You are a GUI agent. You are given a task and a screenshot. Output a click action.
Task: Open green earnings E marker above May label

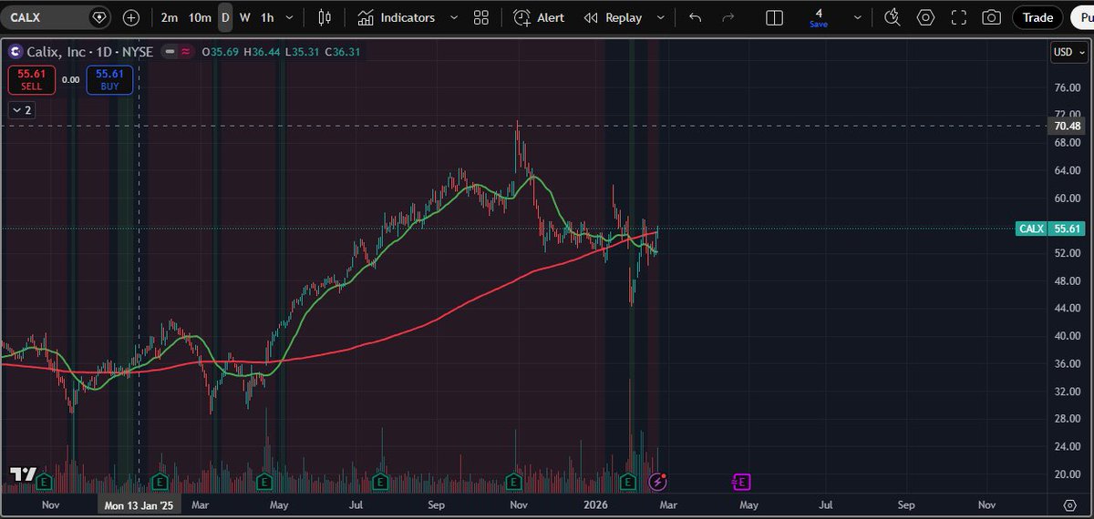pos(265,480)
